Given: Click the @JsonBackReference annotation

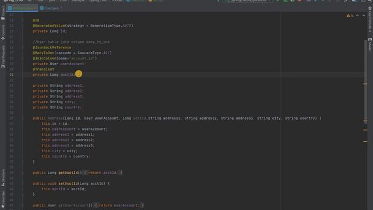Looking at the screenshot, I should click(x=52, y=47).
